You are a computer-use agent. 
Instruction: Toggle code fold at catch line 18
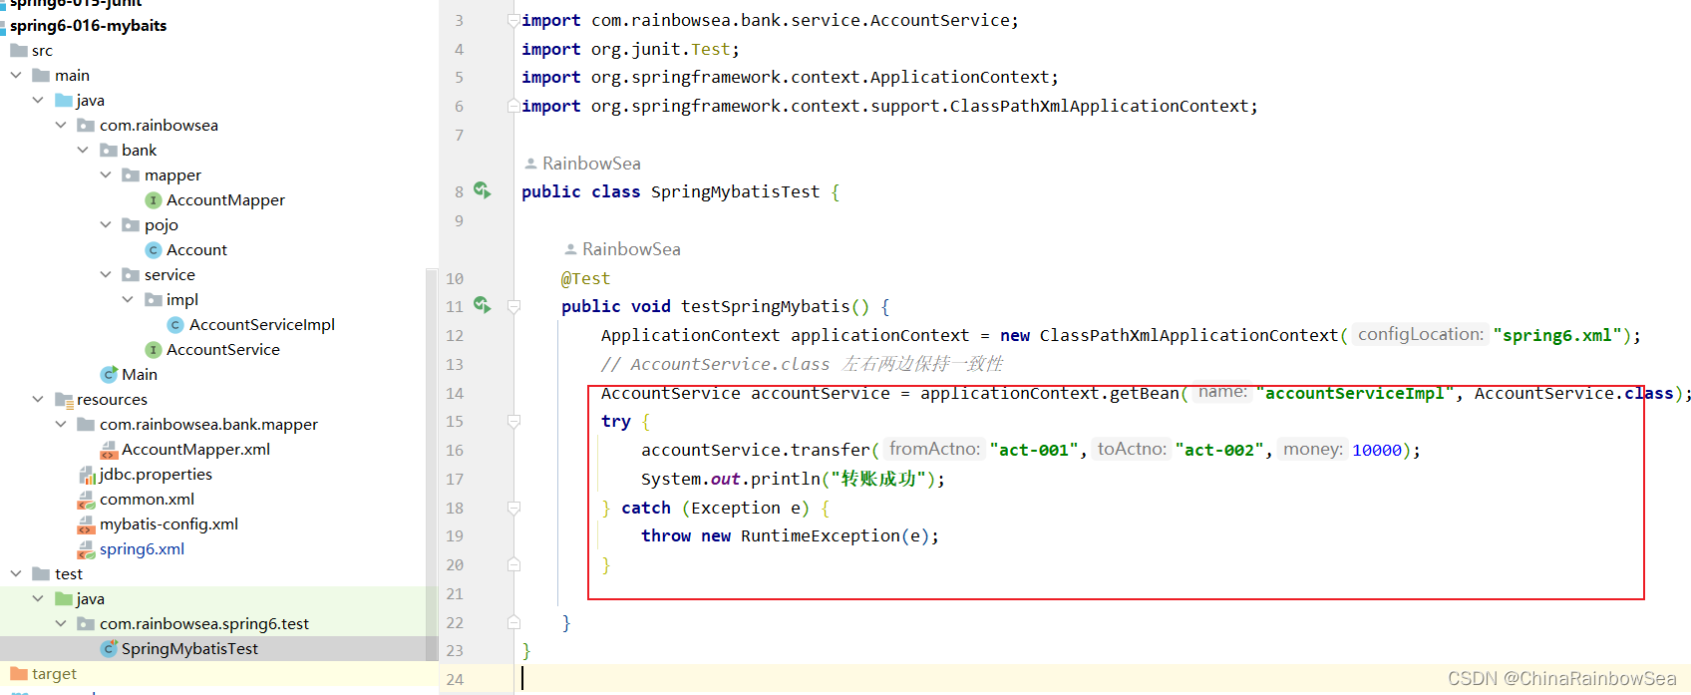(x=513, y=508)
